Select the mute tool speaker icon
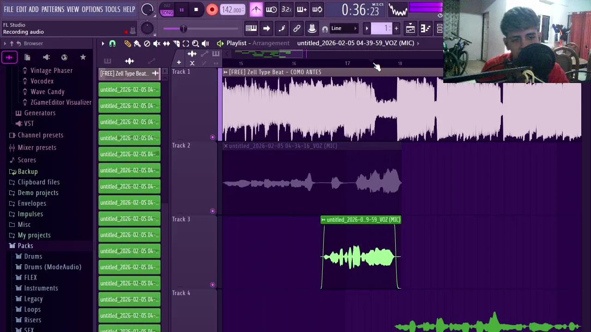 tap(157, 43)
